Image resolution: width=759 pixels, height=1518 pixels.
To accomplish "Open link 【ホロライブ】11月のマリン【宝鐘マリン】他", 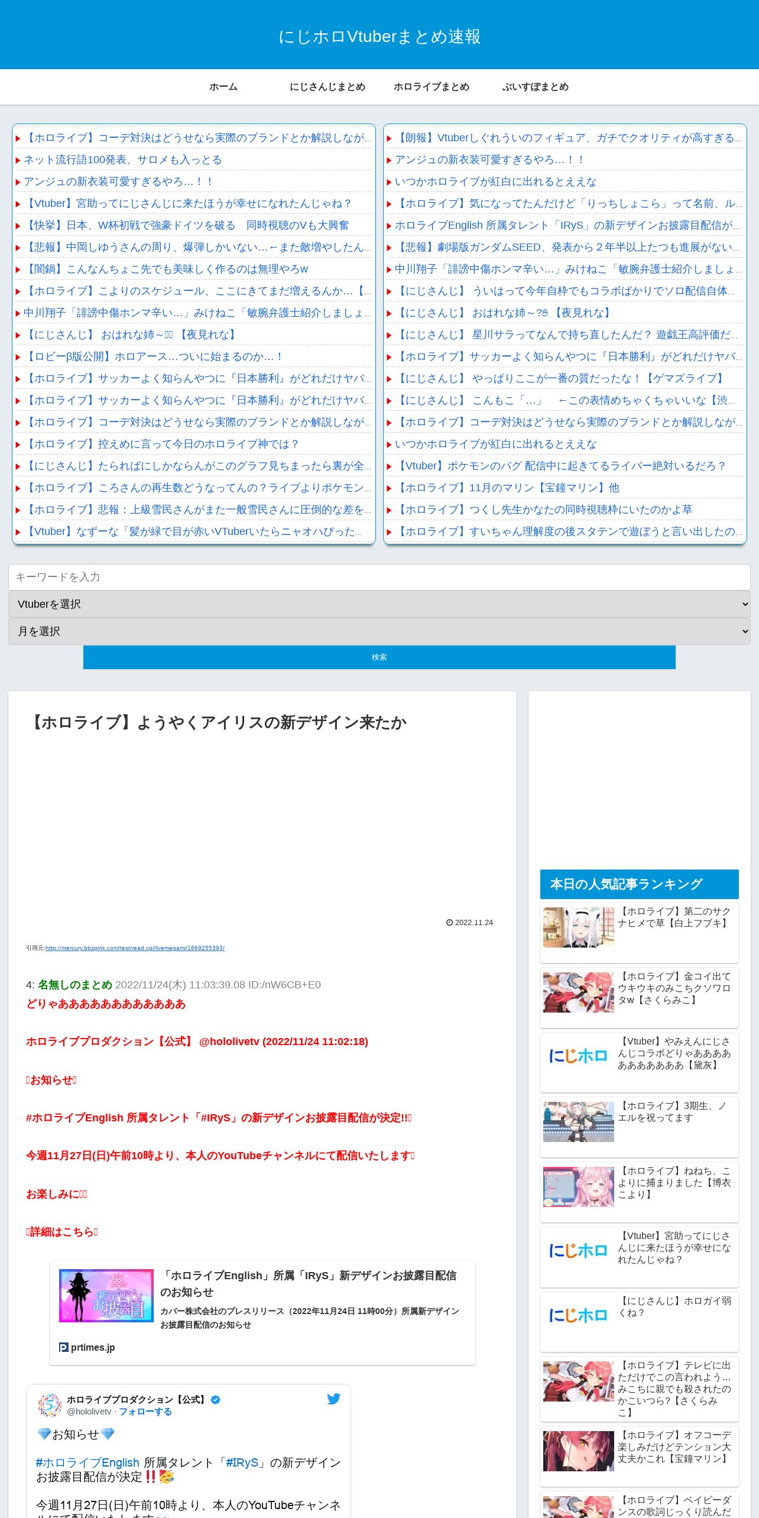I will click(507, 488).
